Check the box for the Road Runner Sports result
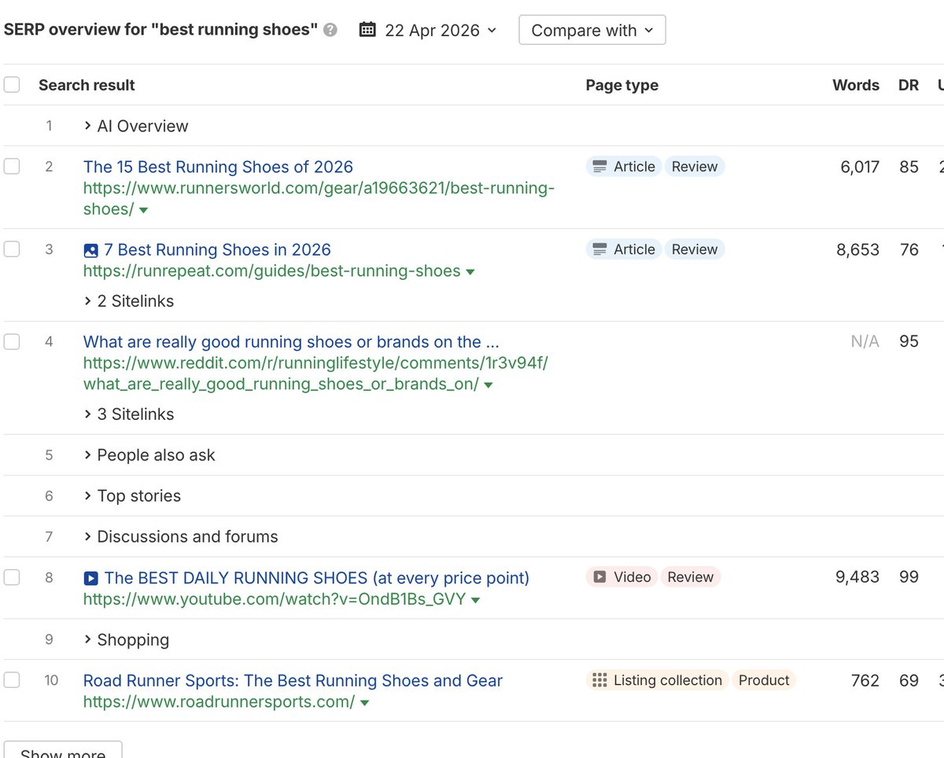The width and height of the screenshot is (944, 758). pyautogui.click(x=12, y=680)
